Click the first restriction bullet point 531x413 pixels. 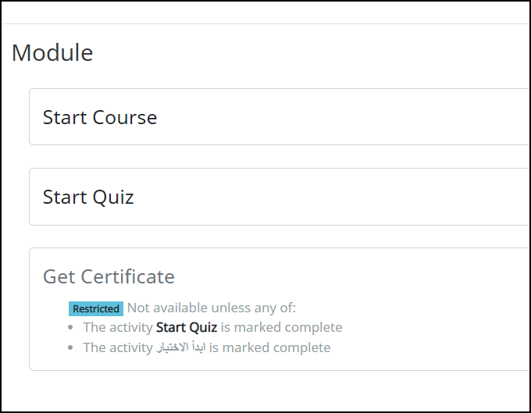tap(70, 327)
